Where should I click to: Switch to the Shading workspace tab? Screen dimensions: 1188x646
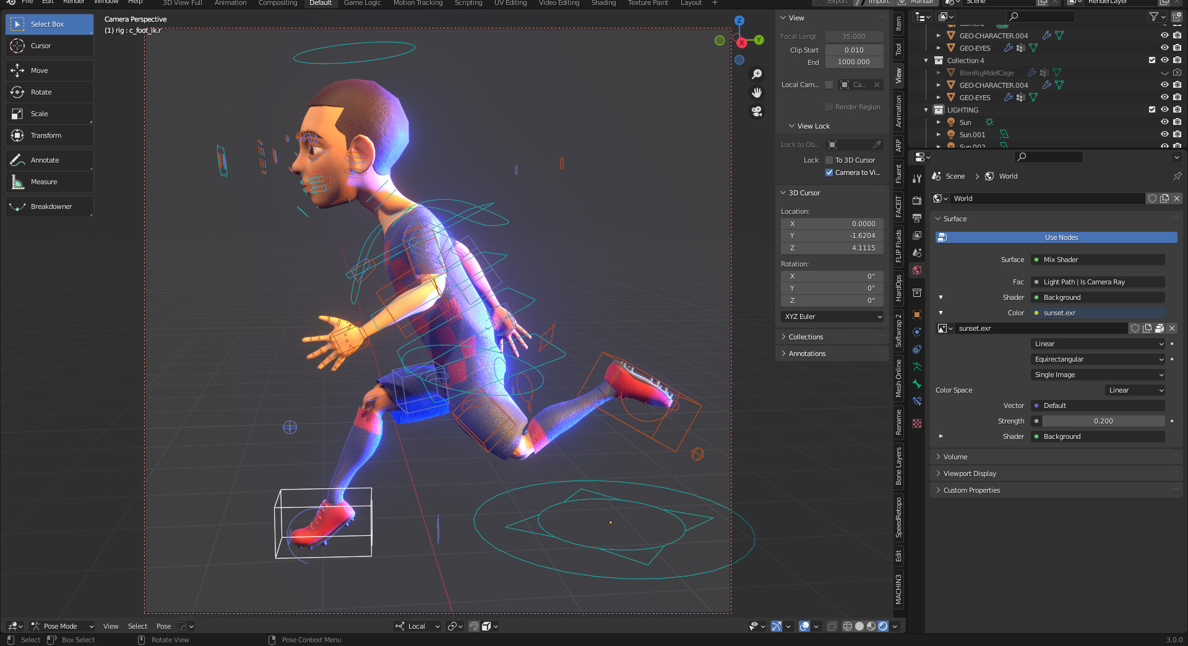(x=603, y=3)
